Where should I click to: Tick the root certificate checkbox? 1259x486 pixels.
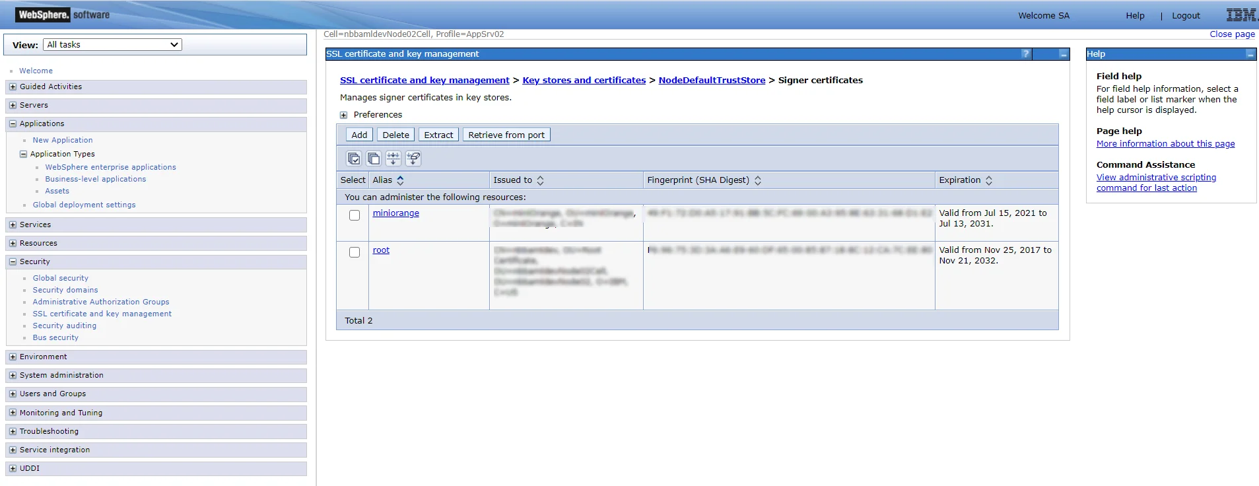(355, 252)
